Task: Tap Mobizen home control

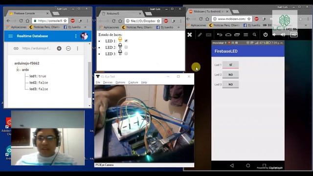Action: 228,35
